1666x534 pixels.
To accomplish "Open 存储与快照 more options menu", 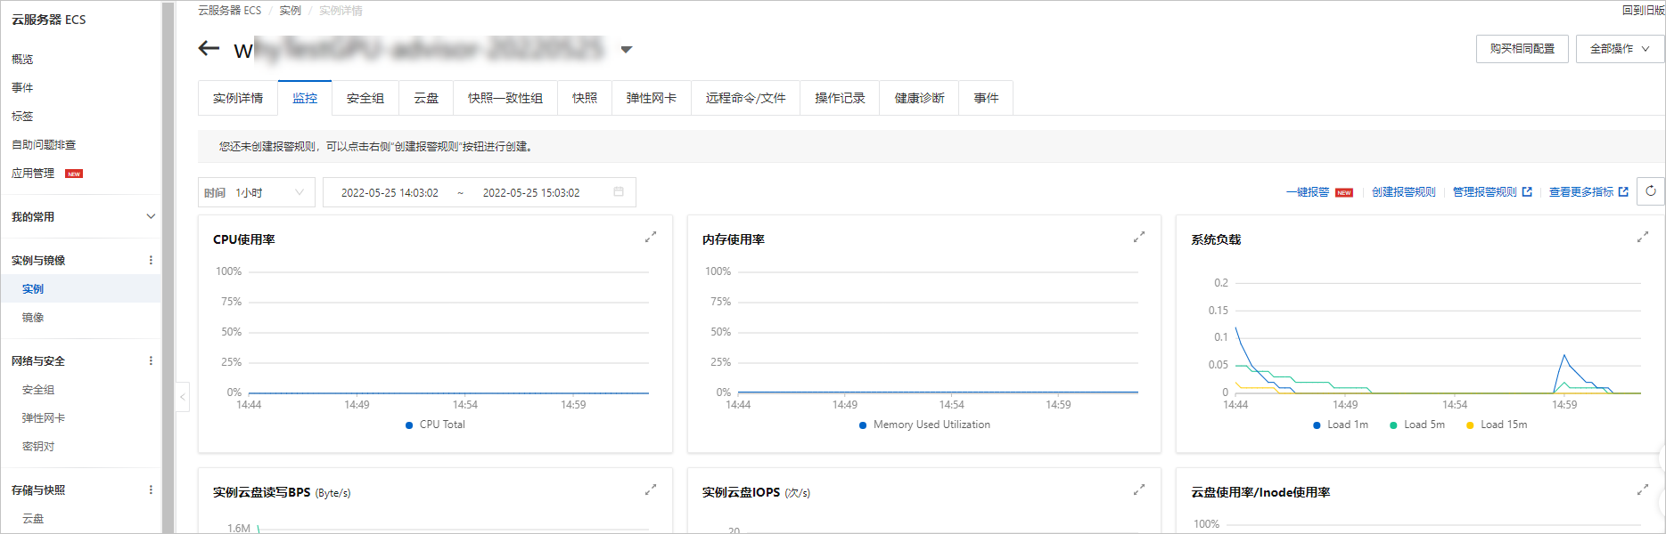I will point(151,489).
